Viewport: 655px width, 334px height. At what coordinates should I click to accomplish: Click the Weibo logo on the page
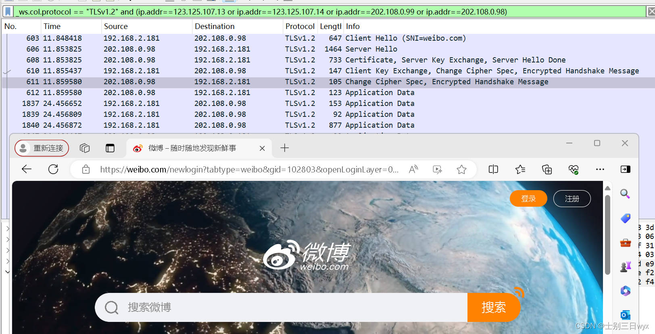307,255
